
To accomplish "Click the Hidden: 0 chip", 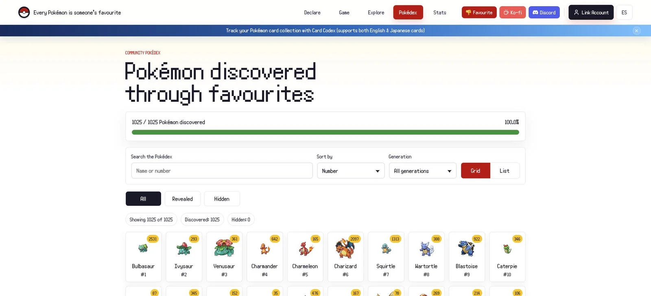I will [x=241, y=220].
